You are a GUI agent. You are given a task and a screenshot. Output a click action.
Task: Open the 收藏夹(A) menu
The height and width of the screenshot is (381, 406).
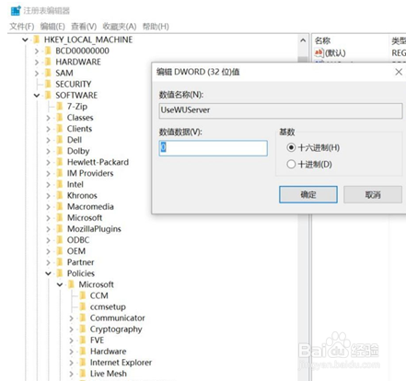[120, 27]
